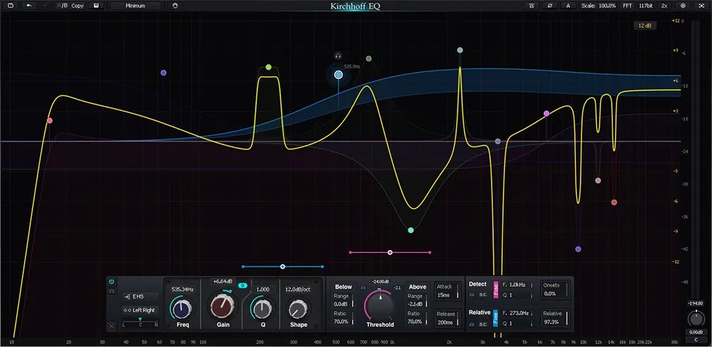Click the Shape knob
Viewport: 712px width, 347px height.
tap(297, 310)
